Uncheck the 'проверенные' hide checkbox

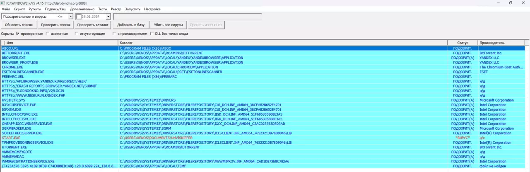coord(18,34)
